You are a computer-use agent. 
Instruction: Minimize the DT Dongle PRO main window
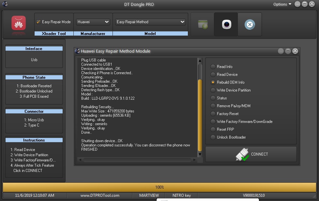point(297,4)
